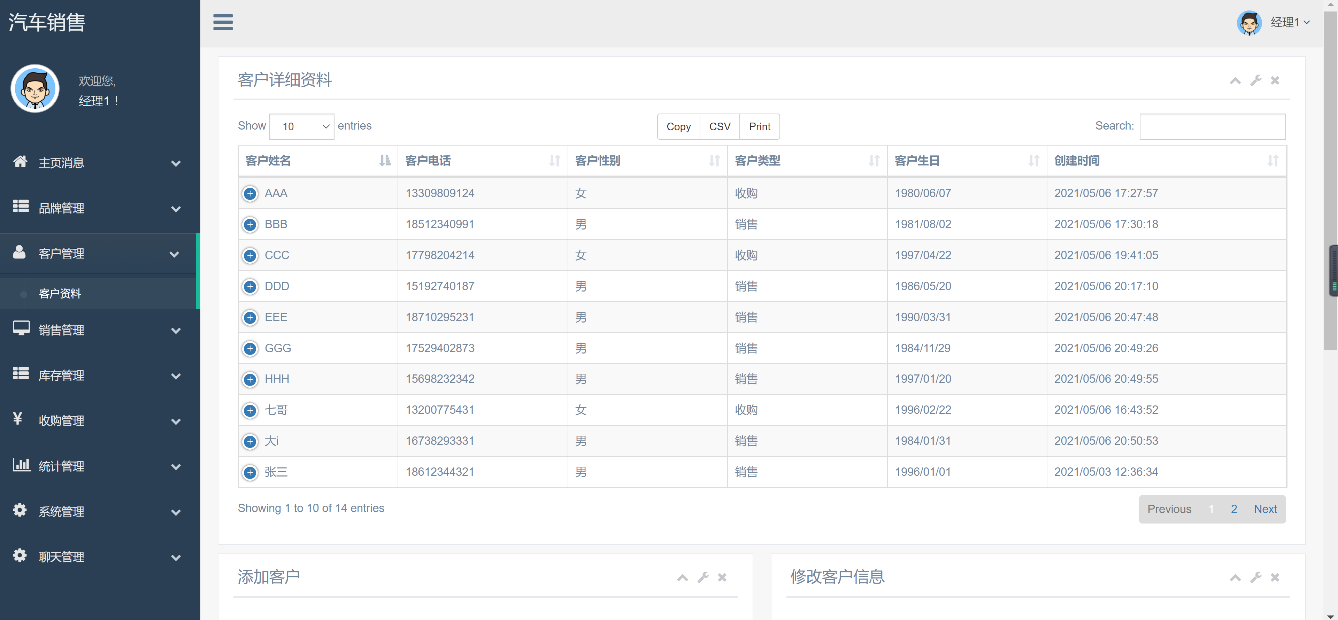
Task: Expand row details for 大i
Action: [250, 441]
